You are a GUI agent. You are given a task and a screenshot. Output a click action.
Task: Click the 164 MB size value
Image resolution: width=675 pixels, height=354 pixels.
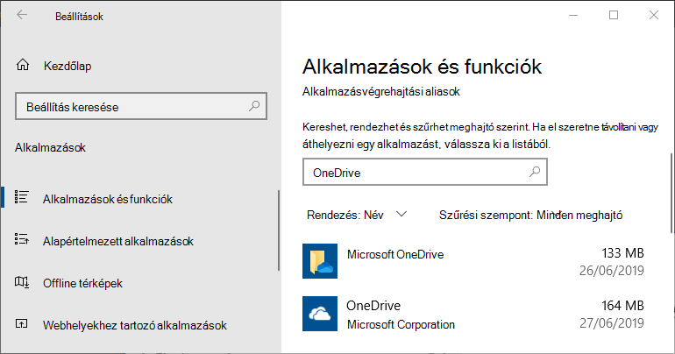coord(622,306)
